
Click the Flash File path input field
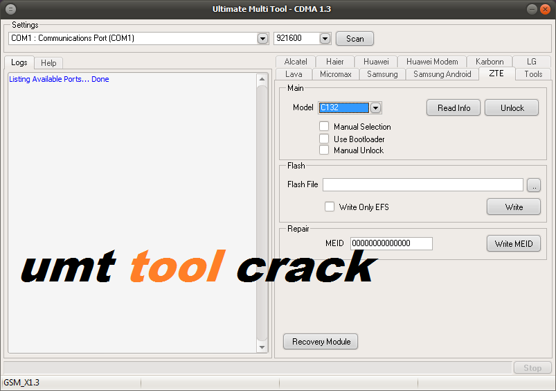(x=422, y=184)
